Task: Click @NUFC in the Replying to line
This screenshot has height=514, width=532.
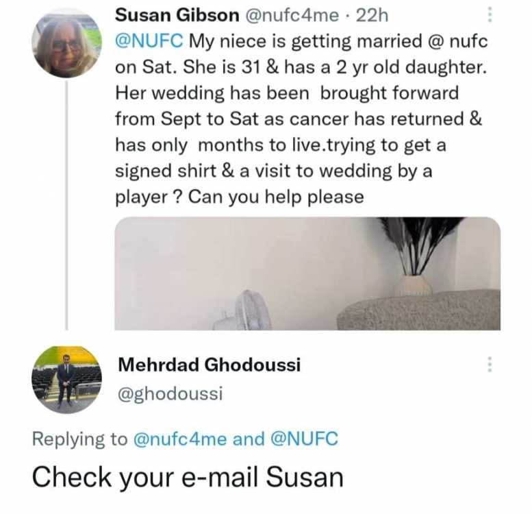Action: point(305,439)
